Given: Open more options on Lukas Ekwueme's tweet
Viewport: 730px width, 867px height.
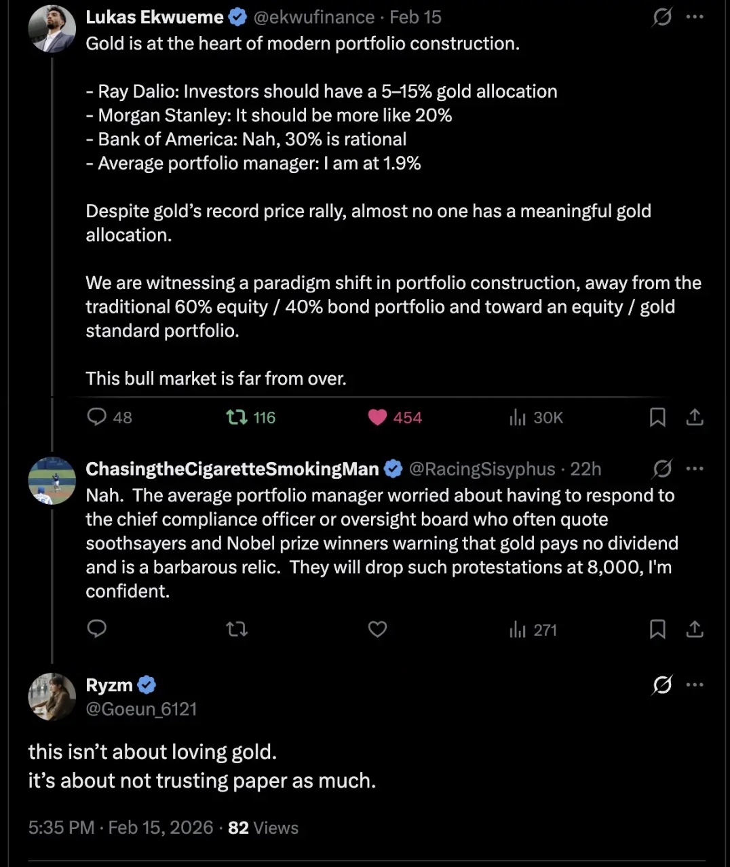Looking at the screenshot, I should (695, 17).
